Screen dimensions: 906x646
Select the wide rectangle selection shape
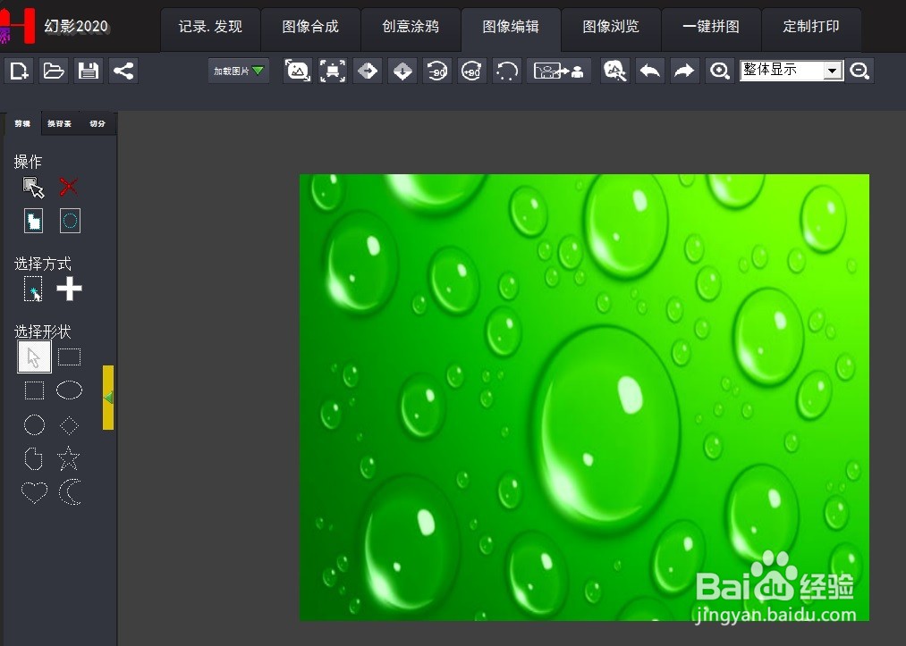click(x=70, y=357)
